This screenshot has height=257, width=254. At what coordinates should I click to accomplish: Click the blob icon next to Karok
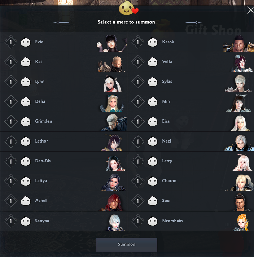tap(153, 42)
